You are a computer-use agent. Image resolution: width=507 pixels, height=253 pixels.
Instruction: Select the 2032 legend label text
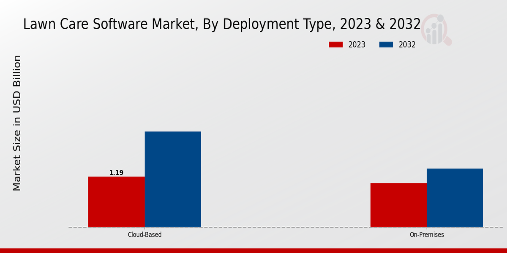407,45
